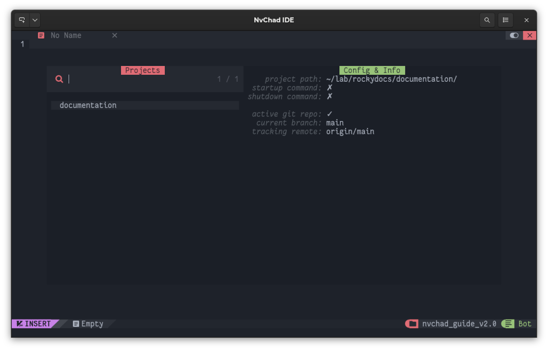Click the green Bot indicator icon
The height and width of the screenshot is (350, 548).
point(507,323)
